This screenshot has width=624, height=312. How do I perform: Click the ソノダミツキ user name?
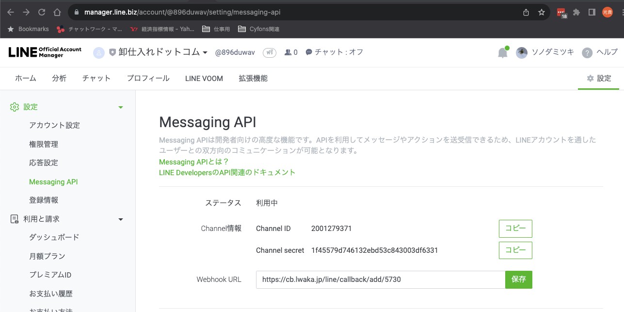[x=553, y=52]
